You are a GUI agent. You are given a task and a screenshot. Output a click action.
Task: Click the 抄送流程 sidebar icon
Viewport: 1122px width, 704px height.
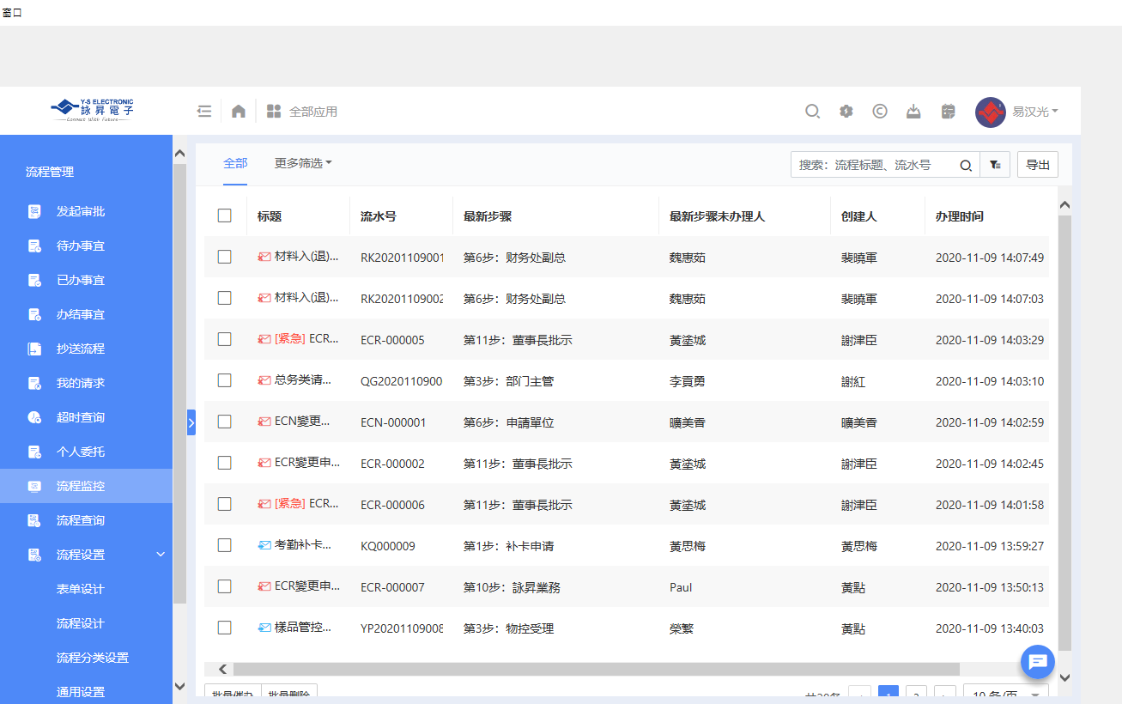pos(34,349)
